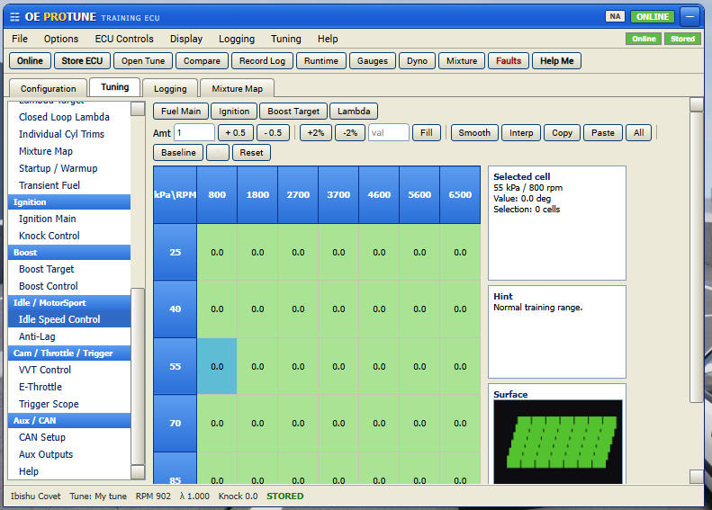This screenshot has width=712, height=510.
Task: Click the sidebar scrollbar top arrow button
Action: (x=138, y=109)
